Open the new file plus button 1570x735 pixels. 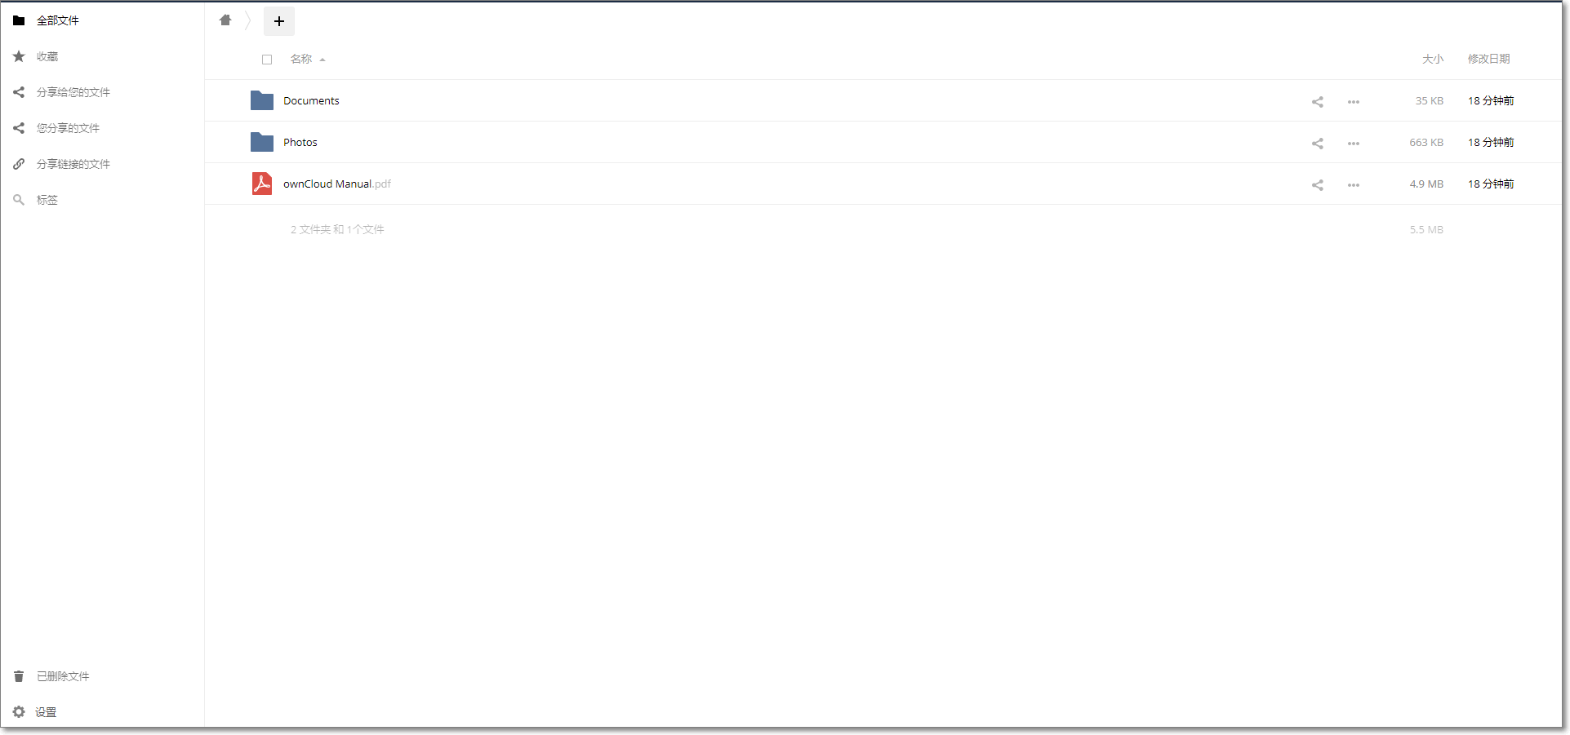click(279, 21)
